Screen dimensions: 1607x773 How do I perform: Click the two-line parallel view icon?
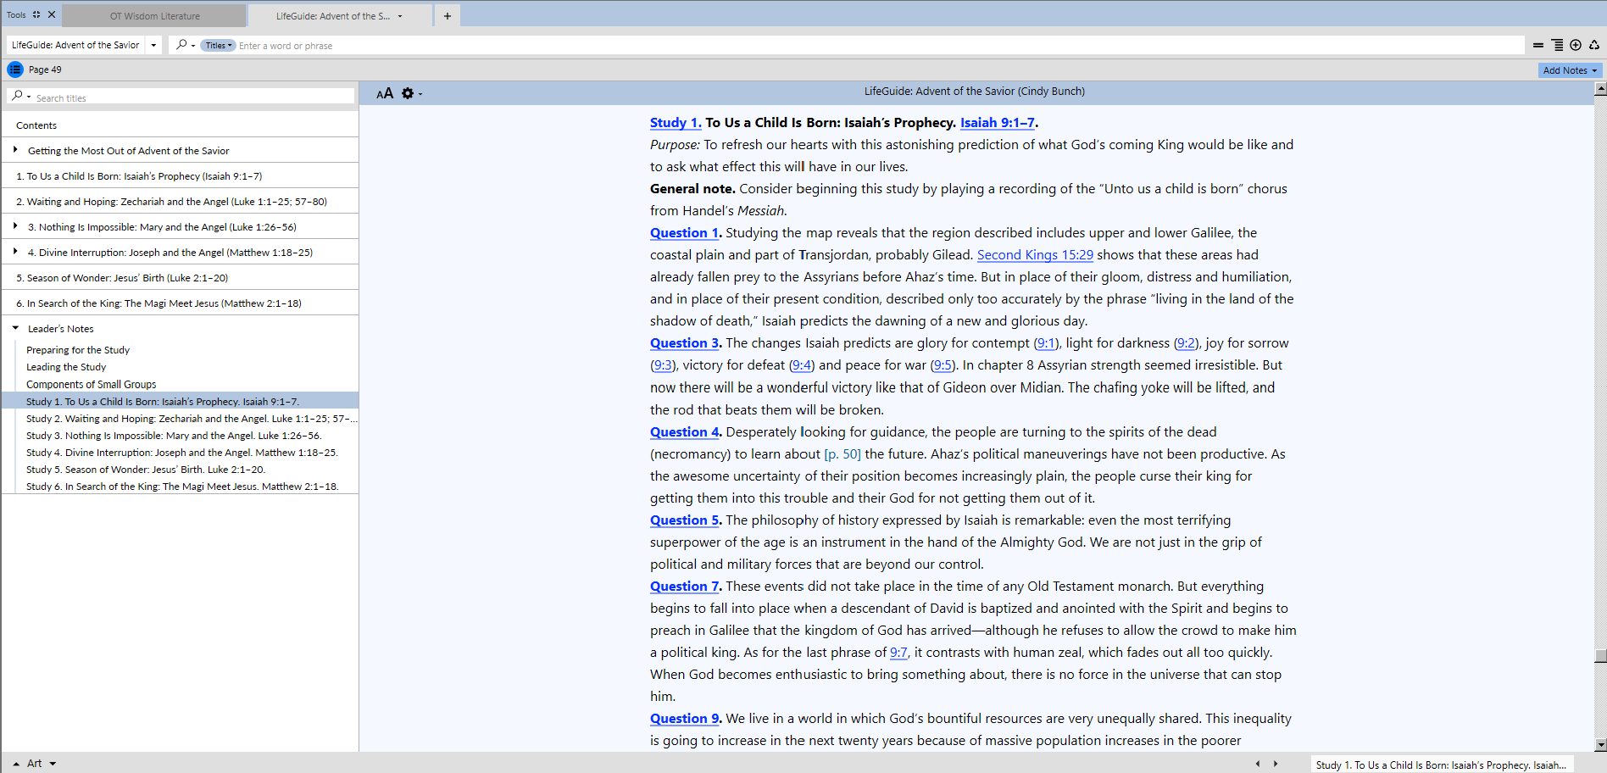pyautogui.click(x=1538, y=45)
